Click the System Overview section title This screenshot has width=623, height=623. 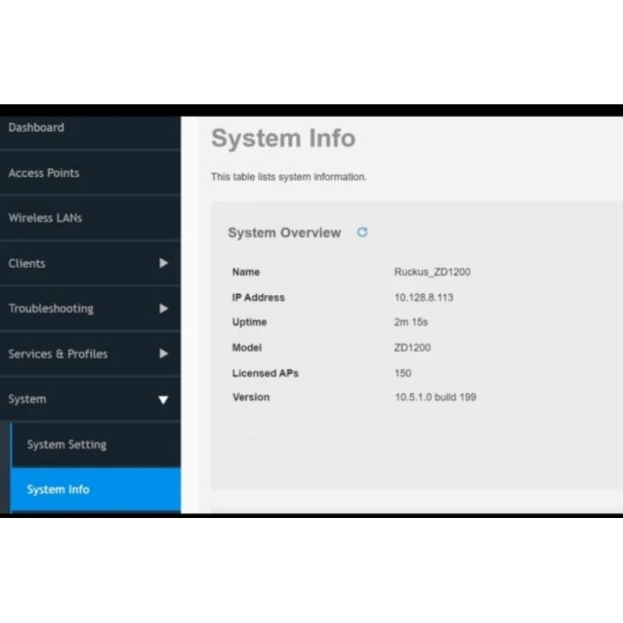[284, 232]
